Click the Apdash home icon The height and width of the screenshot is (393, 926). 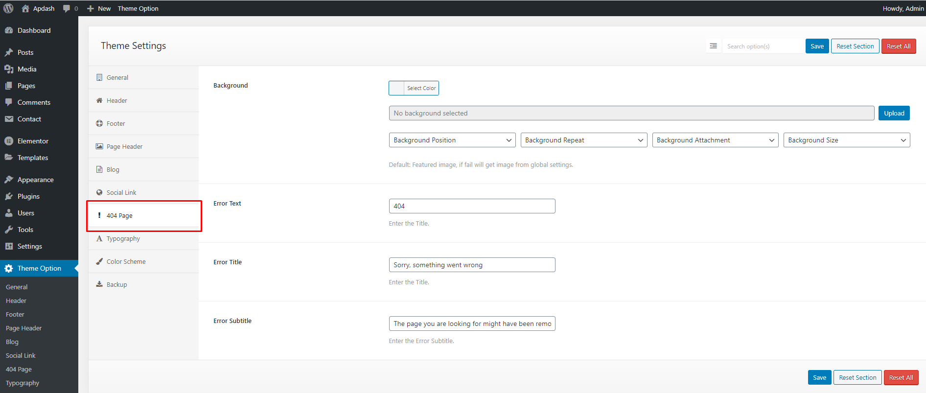point(25,8)
